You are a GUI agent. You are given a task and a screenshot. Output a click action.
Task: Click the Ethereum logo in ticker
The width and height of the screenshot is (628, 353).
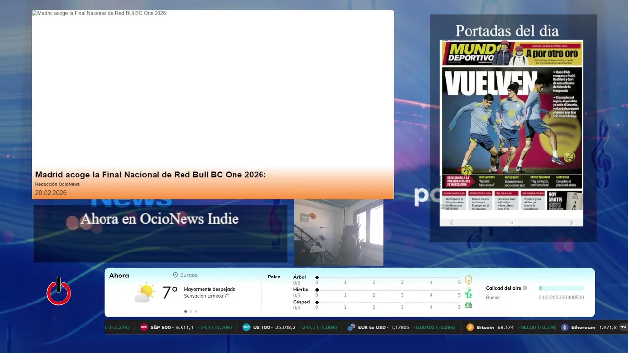click(x=565, y=328)
